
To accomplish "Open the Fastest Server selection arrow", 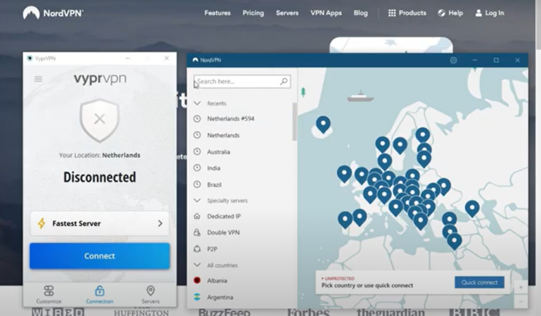I will click(x=160, y=223).
